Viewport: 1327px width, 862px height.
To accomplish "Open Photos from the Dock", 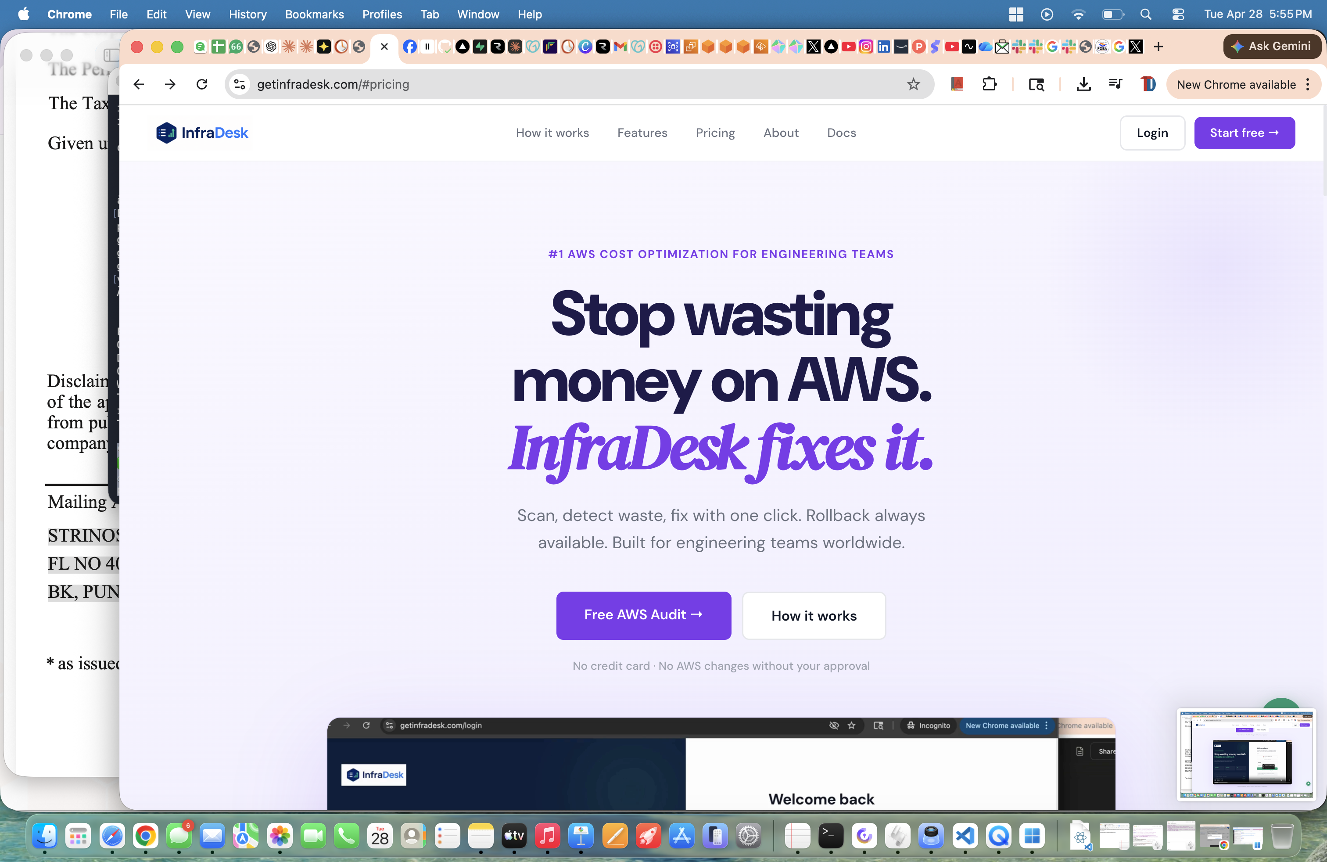I will [x=280, y=835].
